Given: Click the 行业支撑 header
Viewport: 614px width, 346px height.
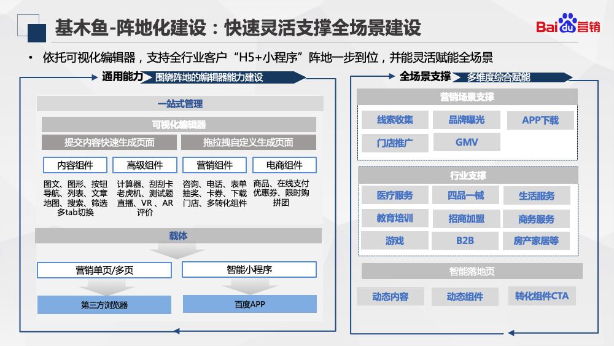Looking at the screenshot, I should [468, 175].
